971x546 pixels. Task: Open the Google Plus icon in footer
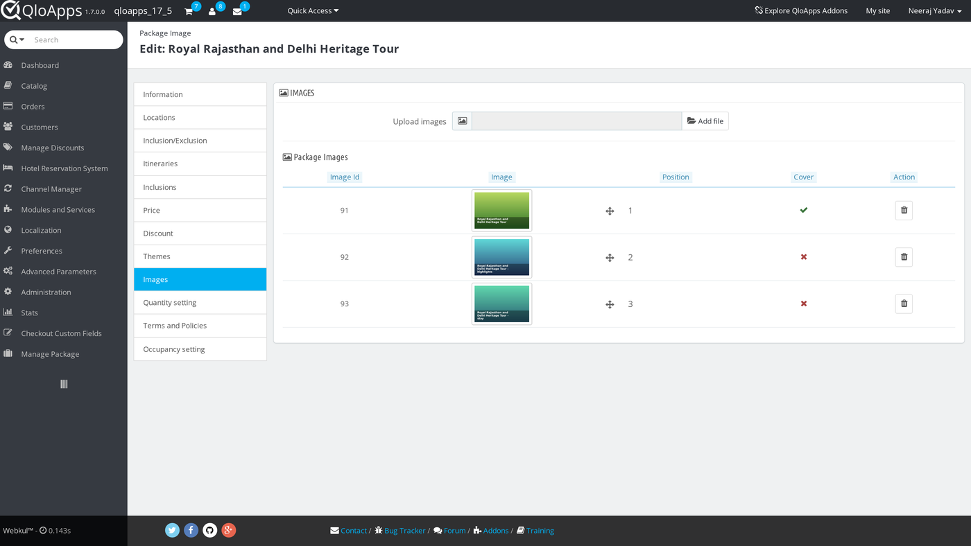click(229, 530)
